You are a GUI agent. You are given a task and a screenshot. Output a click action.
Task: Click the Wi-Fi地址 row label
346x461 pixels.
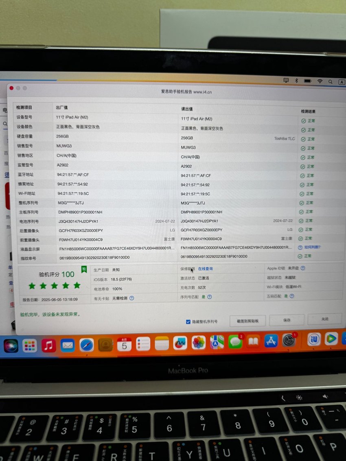[27, 193]
